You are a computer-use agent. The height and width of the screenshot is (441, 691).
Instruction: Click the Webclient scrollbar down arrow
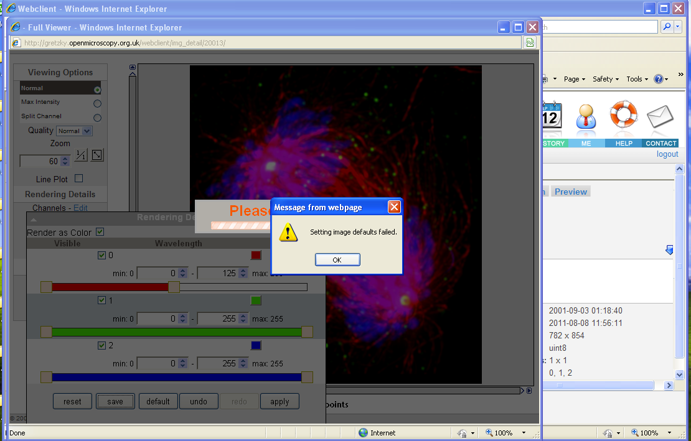[x=679, y=374]
